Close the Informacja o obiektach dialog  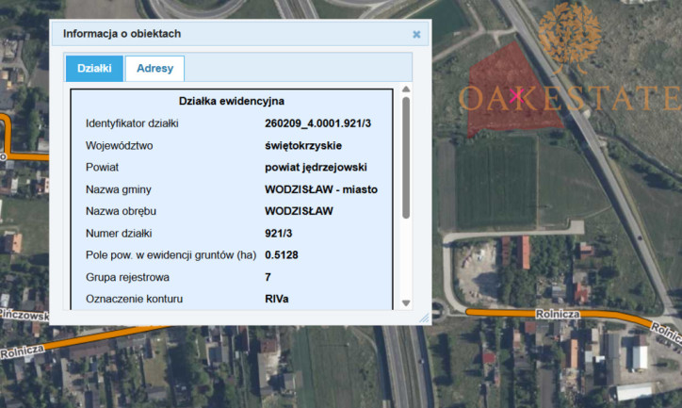tap(416, 34)
